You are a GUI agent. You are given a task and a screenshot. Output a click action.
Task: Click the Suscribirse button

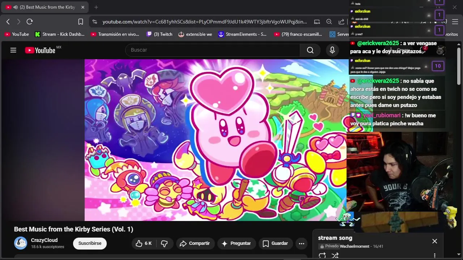(90, 243)
